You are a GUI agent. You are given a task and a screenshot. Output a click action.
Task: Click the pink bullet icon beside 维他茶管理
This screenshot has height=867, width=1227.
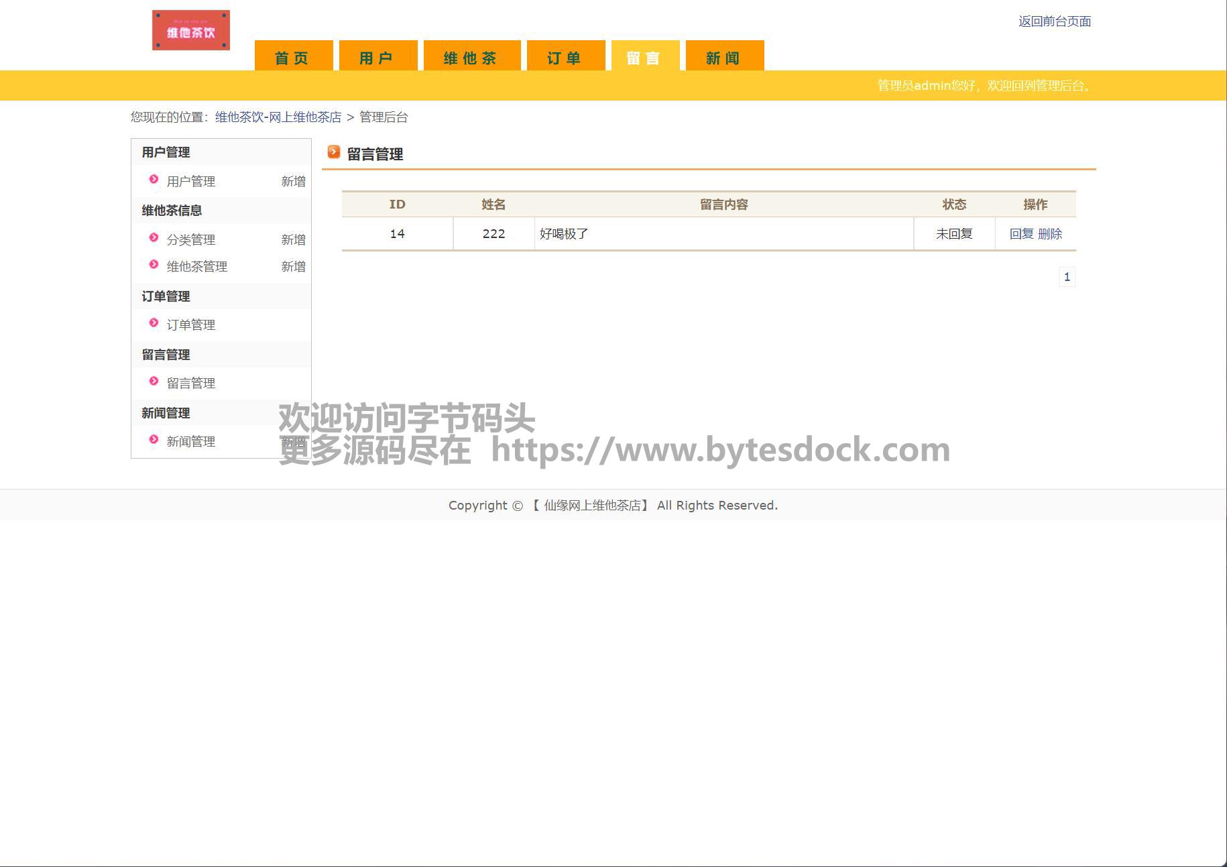pyautogui.click(x=154, y=265)
